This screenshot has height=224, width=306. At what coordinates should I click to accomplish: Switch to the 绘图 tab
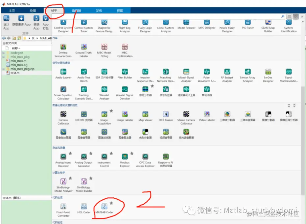click(33, 11)
